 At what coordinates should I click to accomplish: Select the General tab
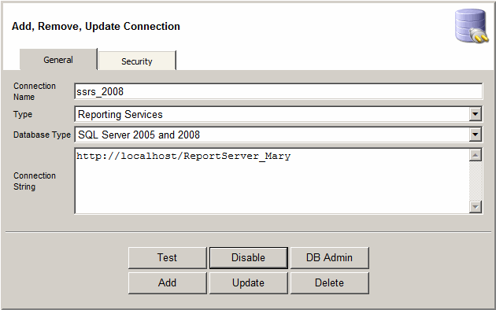[58, 60]
